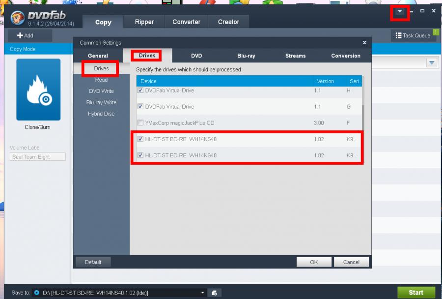This screenshot has height=299, width=442.
Task: Click the text 'Specify the drives which should be processed'
Action: tap(188, 69)
